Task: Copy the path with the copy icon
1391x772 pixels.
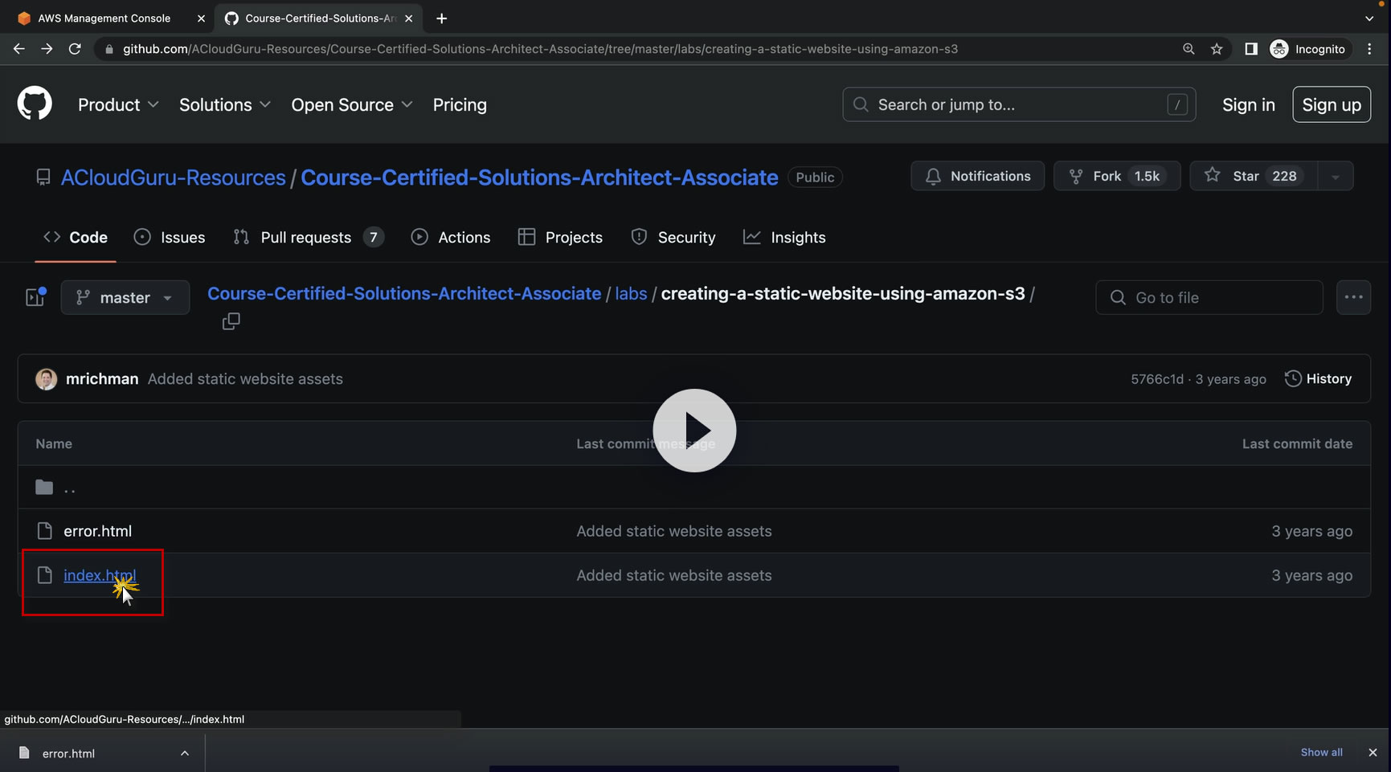Action: pos(231,321)
